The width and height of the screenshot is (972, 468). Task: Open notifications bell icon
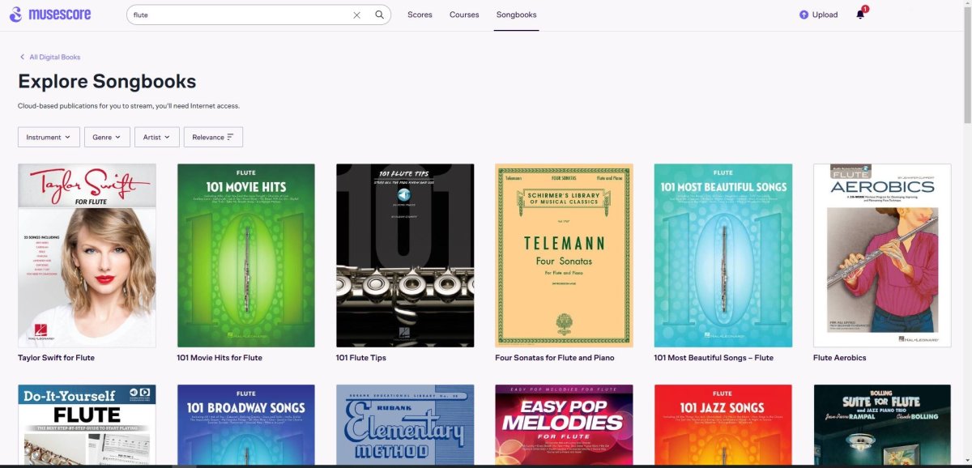click(860, 15)
